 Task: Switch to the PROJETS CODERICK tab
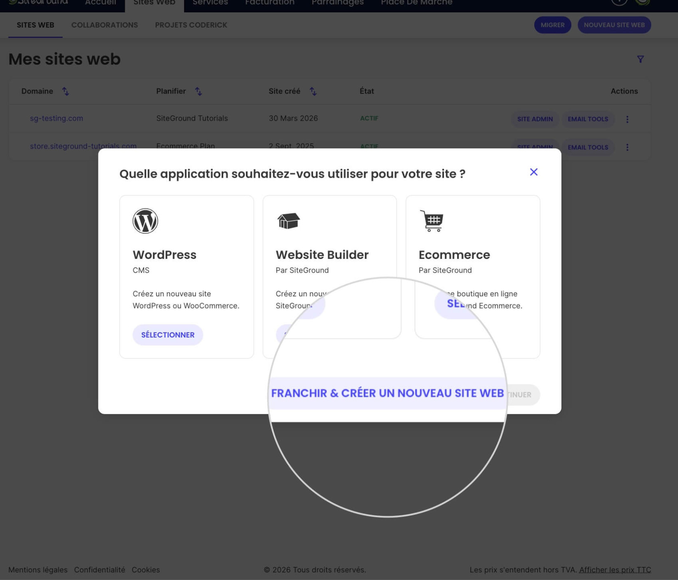(191, 25)
